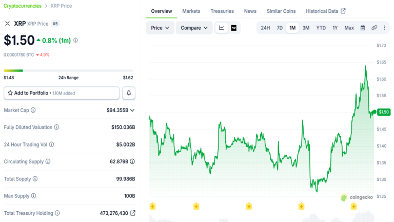The width and height of the screenshot is (394, 222).
Task: Expand the Market Cap chevron
Action: (132, 110)
